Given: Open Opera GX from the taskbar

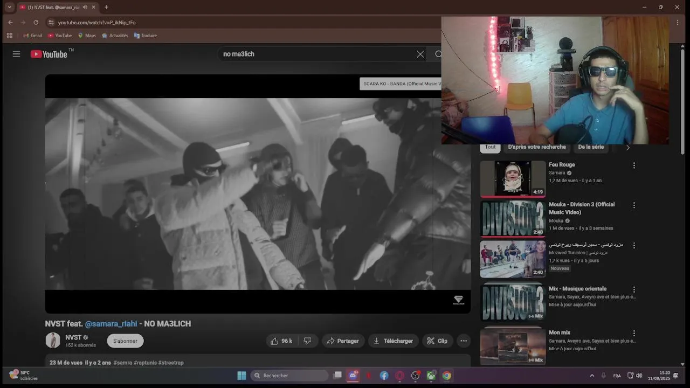Looking at the screenshot, I should click(x=399, y=376).
